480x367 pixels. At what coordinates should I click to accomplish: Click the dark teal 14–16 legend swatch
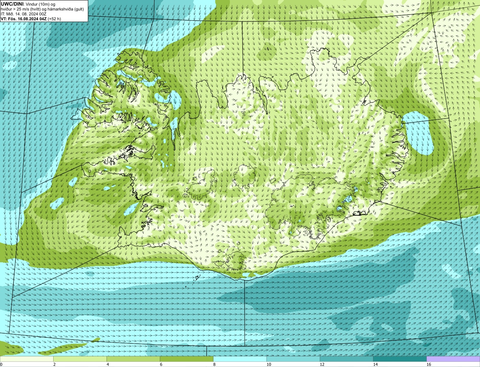[400, 359]
